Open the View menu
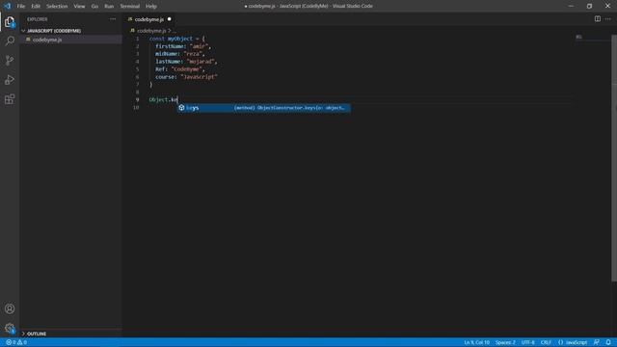The width and height of the screenshot is (617, 347). coord(79,6)
